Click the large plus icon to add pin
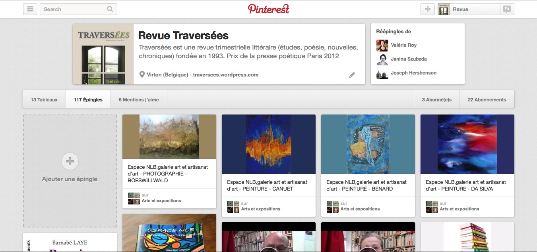537x252 pixels. click(70, 161)
